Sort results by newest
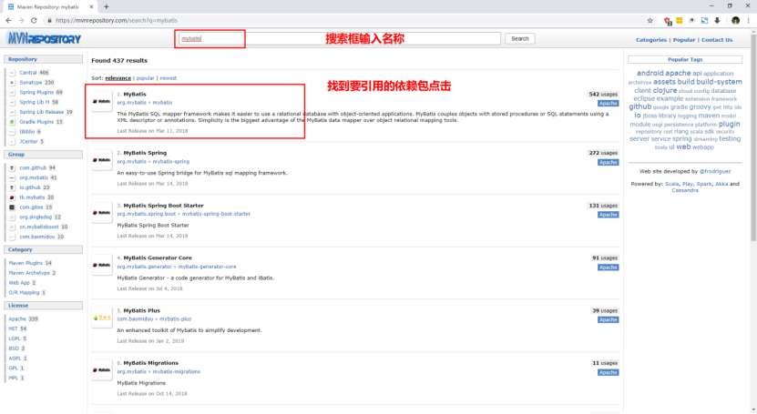This screenshot has width=757, height=414. click(x=169, y=78)
